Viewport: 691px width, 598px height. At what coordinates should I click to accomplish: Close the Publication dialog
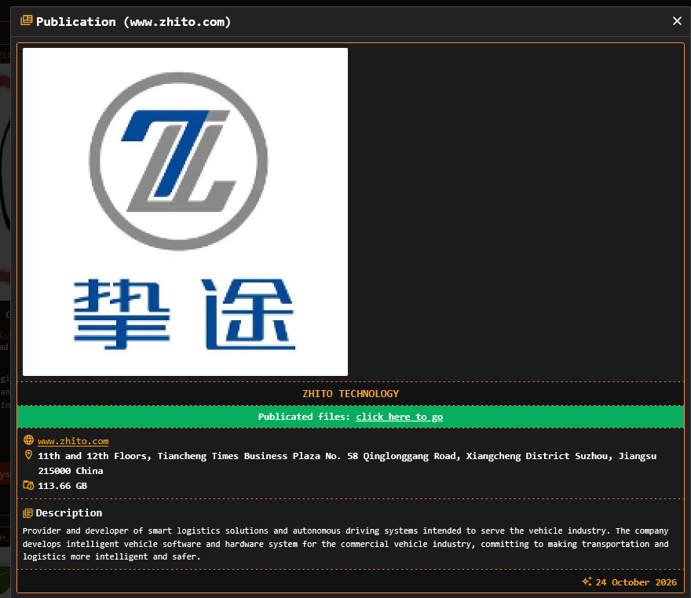click(x=677, y=21)
